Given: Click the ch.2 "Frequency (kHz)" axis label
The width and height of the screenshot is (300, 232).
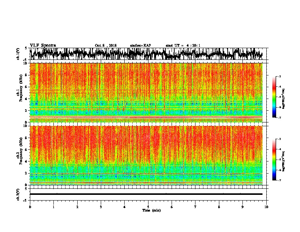Looking at the screenshot, I should [x=21, y=151].
